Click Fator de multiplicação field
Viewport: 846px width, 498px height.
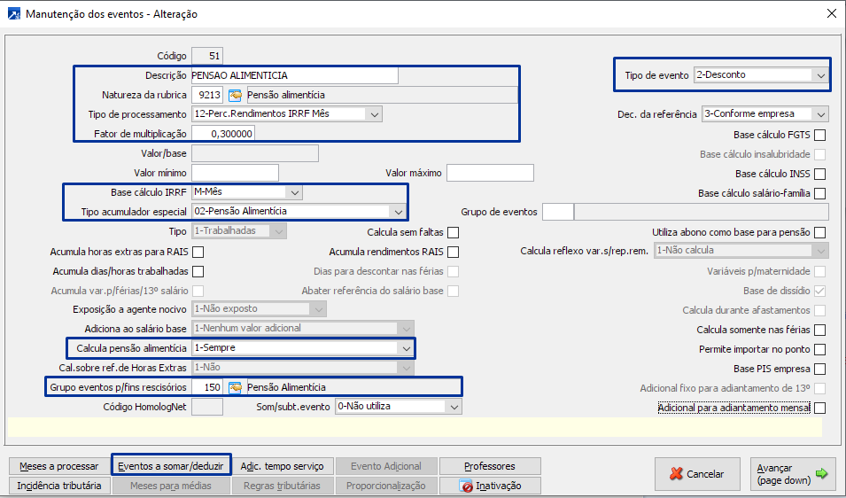[x=223, y=134]
